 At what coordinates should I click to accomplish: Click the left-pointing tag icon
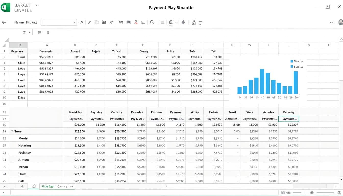[x=121, y=22]
